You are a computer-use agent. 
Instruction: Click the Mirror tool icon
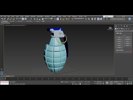click(86, 19)
